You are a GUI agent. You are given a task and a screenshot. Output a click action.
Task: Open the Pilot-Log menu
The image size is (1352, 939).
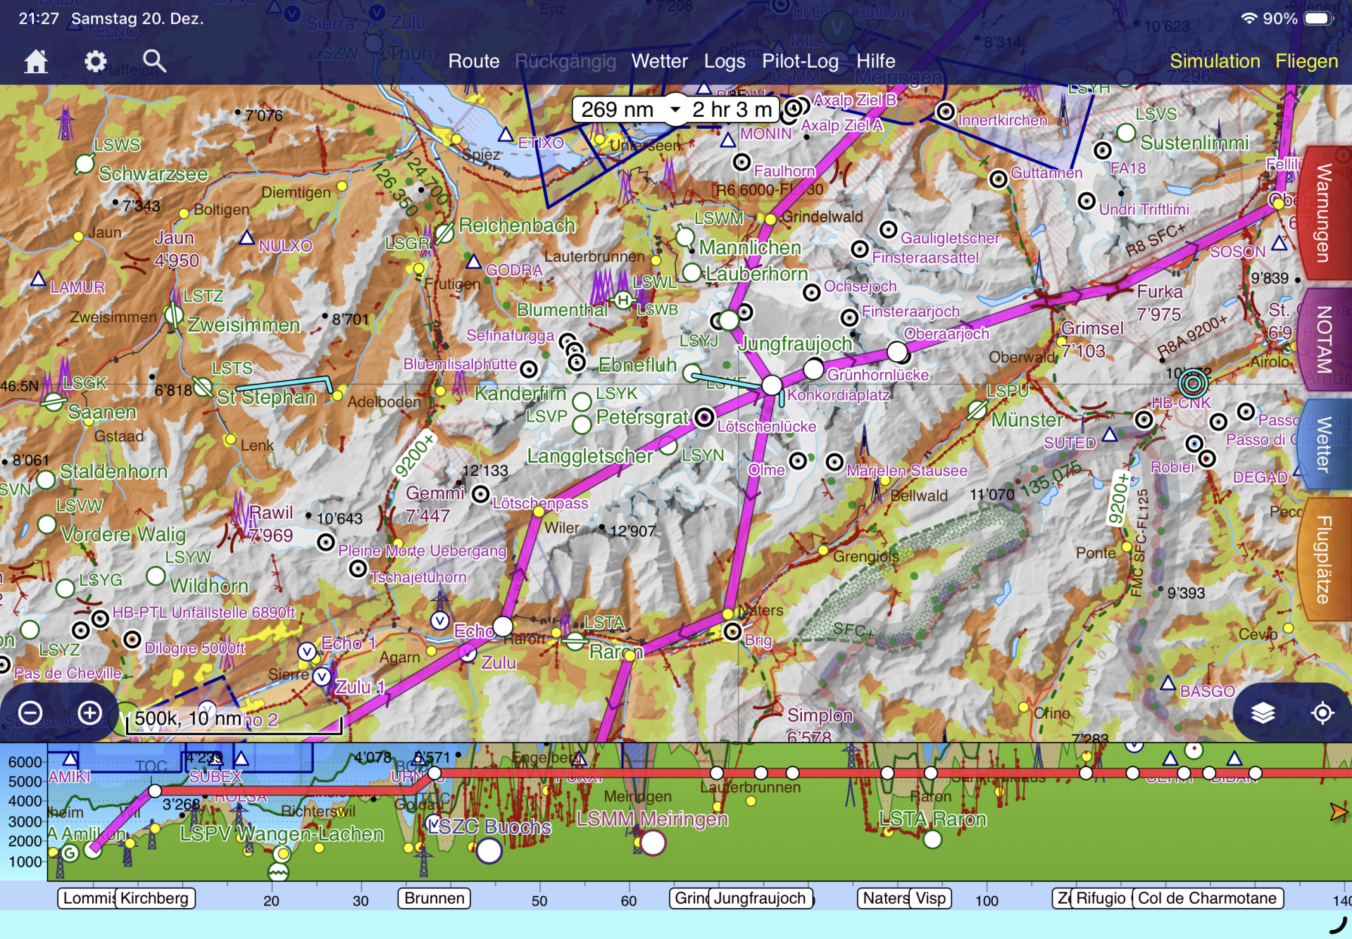click(800, 61)
